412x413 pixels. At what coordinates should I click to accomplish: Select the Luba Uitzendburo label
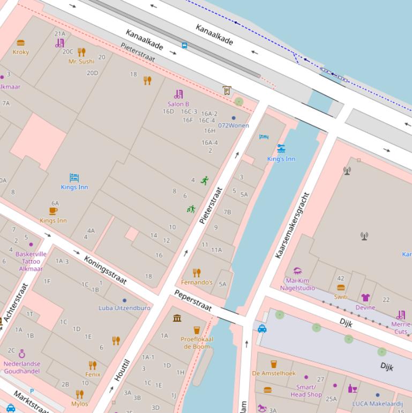pyautogui.click(x=124, y=308)
